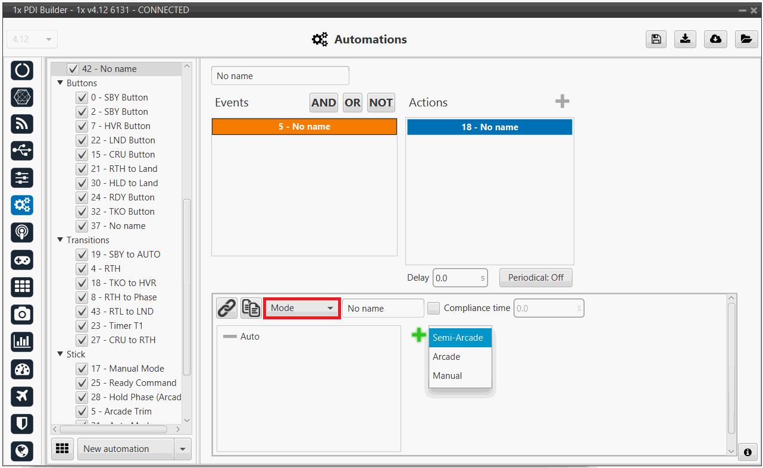Click the cloud upload icon

click(x=715, y=39)
